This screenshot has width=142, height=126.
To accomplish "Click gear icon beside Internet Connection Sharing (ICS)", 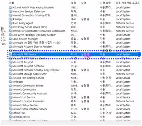I will point(10,15).
